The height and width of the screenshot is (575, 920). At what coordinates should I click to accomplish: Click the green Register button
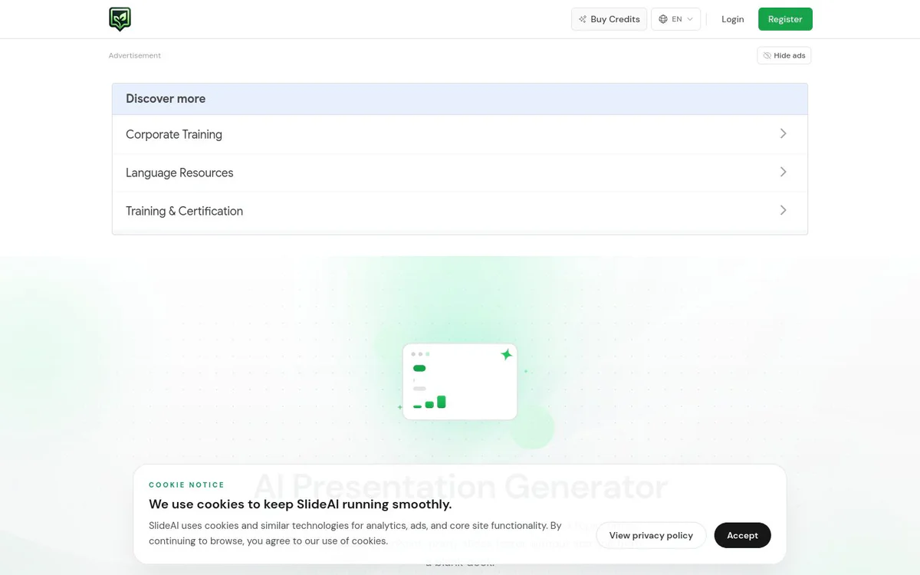click(785, 19)
